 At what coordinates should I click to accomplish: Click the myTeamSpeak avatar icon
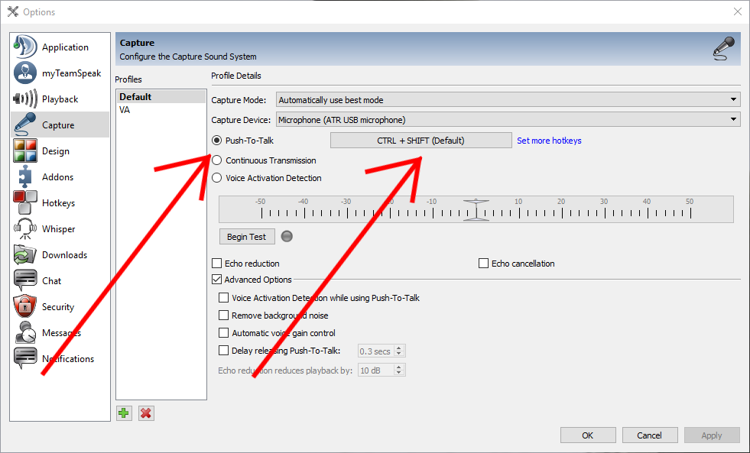coord(25,73)
